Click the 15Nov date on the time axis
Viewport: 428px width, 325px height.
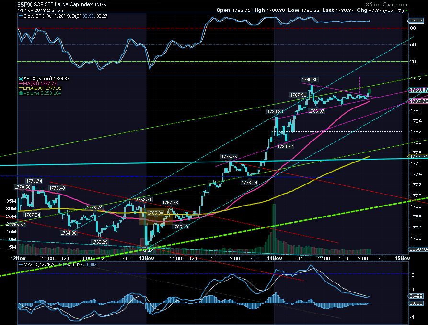(x=402, y=258)
